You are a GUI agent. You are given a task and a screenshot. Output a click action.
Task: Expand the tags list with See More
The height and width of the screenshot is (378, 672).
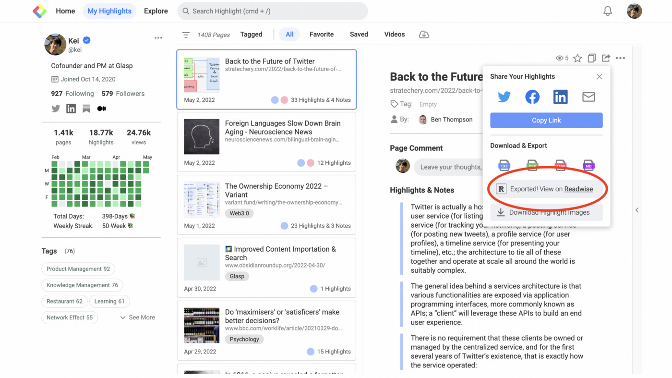tap(137, 317)
